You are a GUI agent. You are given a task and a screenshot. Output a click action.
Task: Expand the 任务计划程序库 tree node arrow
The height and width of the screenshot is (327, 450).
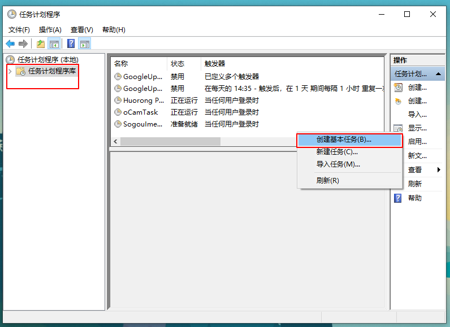tap(10, 71)
